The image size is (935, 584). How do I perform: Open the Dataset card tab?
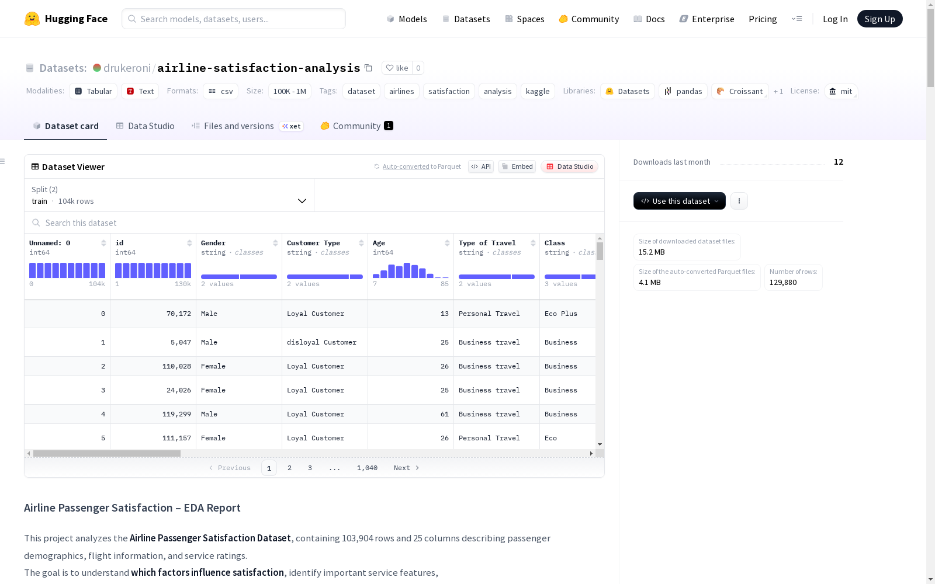[65, 126]
